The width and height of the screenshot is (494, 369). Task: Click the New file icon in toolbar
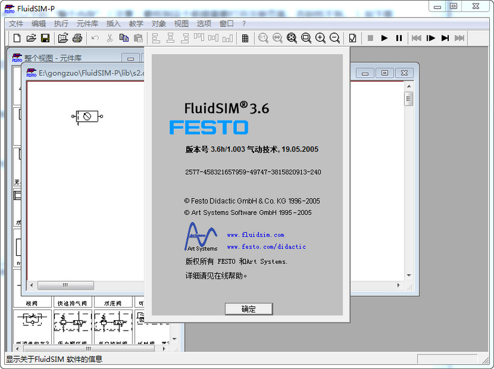pyautogui.click(x=17, y=39)
